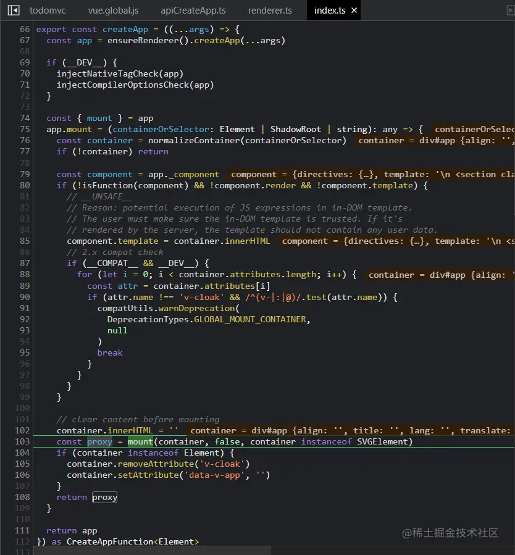The image size is (515, 555).
Task: Click "null" on line 93
Action: tap(117, 330)
